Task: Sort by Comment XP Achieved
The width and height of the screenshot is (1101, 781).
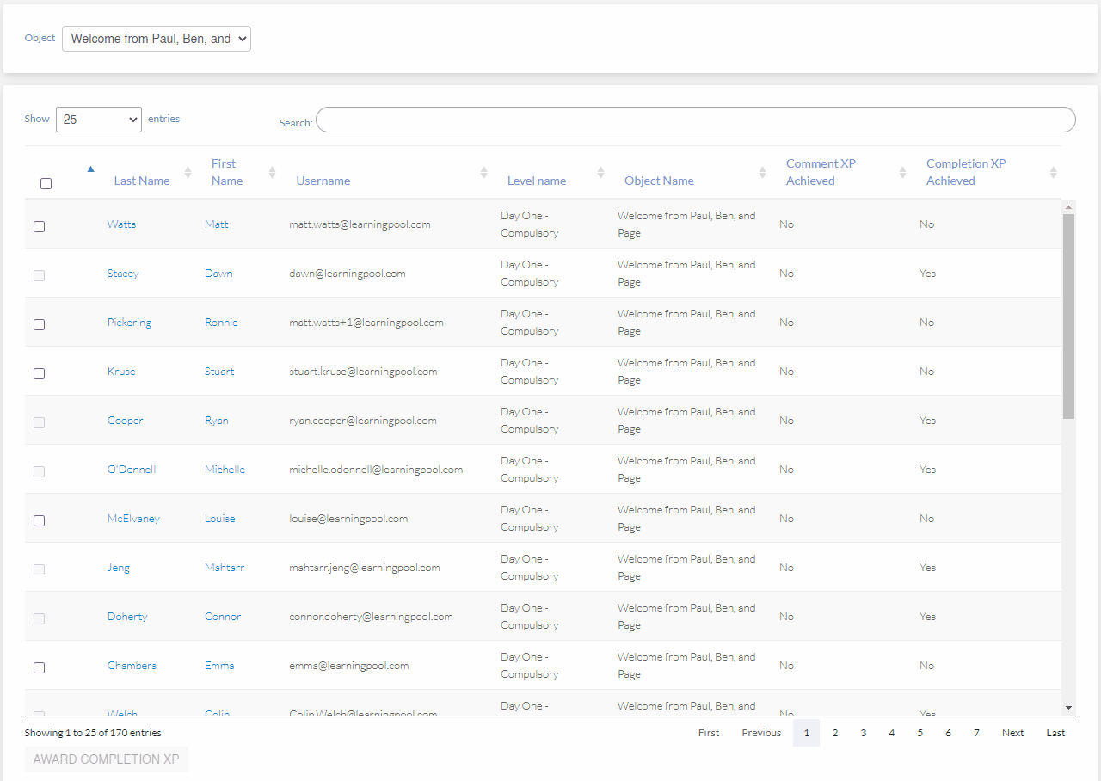Action: point(902,172)
